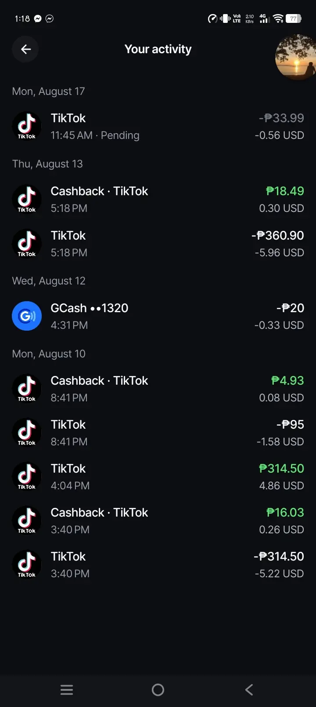Tap the back arrow button
This screenshot has width=316, height=707.
coord(25,49)
